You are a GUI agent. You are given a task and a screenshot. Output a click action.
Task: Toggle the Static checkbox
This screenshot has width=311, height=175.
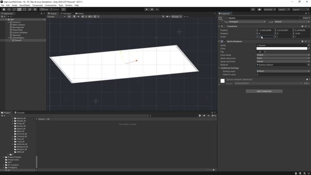pyautogui.click(x=301, y=18)
